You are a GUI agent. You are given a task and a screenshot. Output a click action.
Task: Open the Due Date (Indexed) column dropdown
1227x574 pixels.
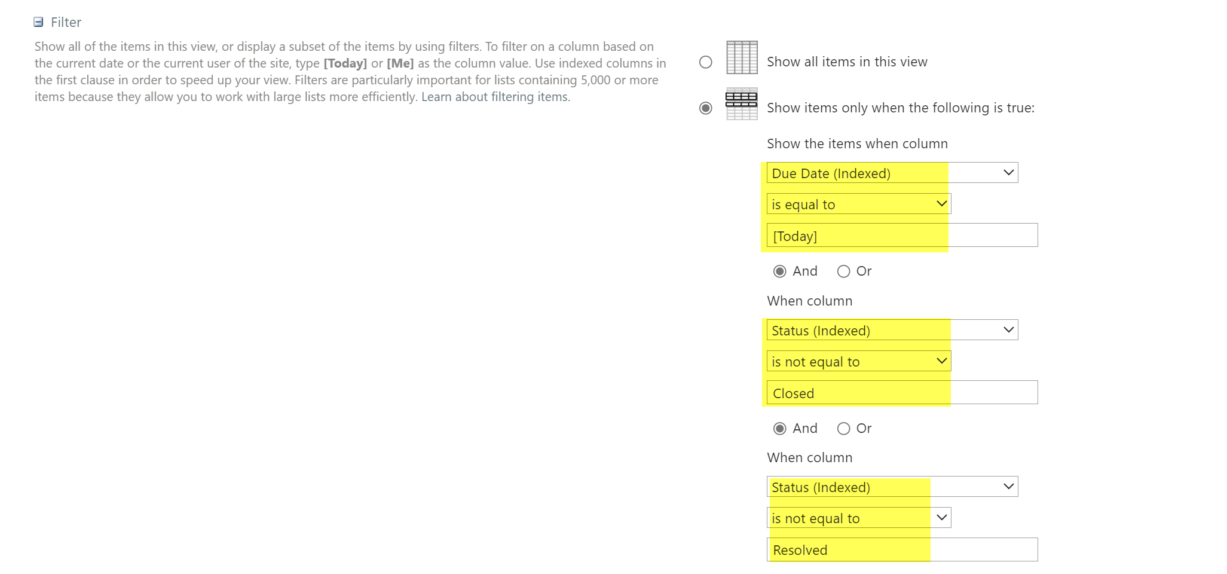[x=892, y=173]
